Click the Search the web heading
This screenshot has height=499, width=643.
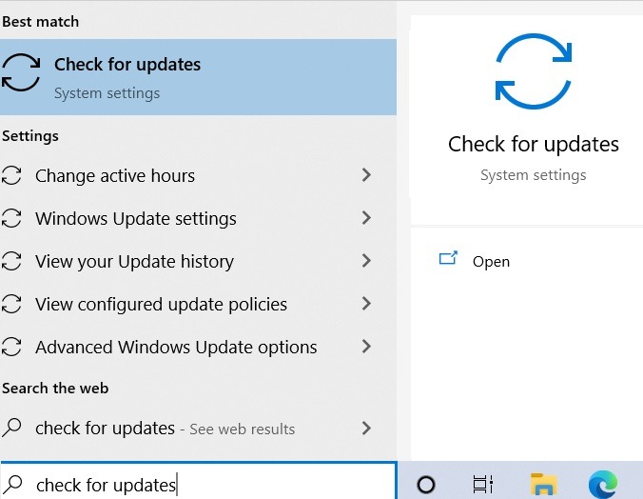[55, 389]
